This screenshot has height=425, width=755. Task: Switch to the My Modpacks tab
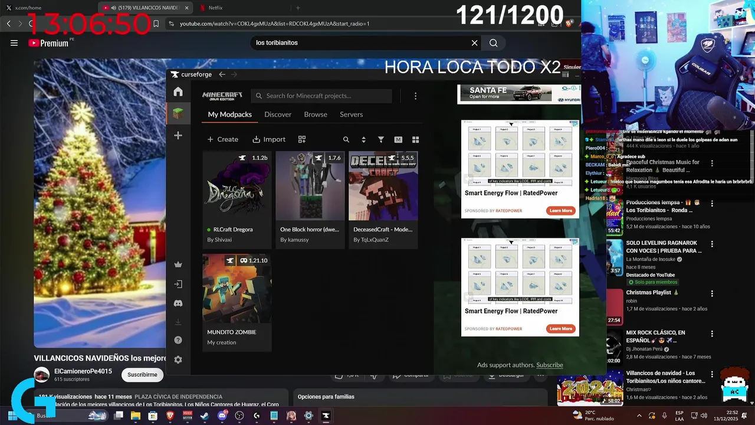pyautogui.click(x=230, y=115)
